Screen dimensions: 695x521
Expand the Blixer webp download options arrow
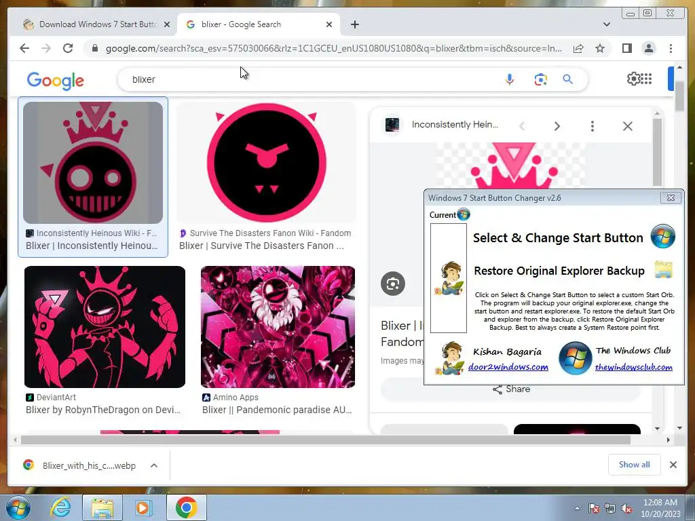[154, 465]
